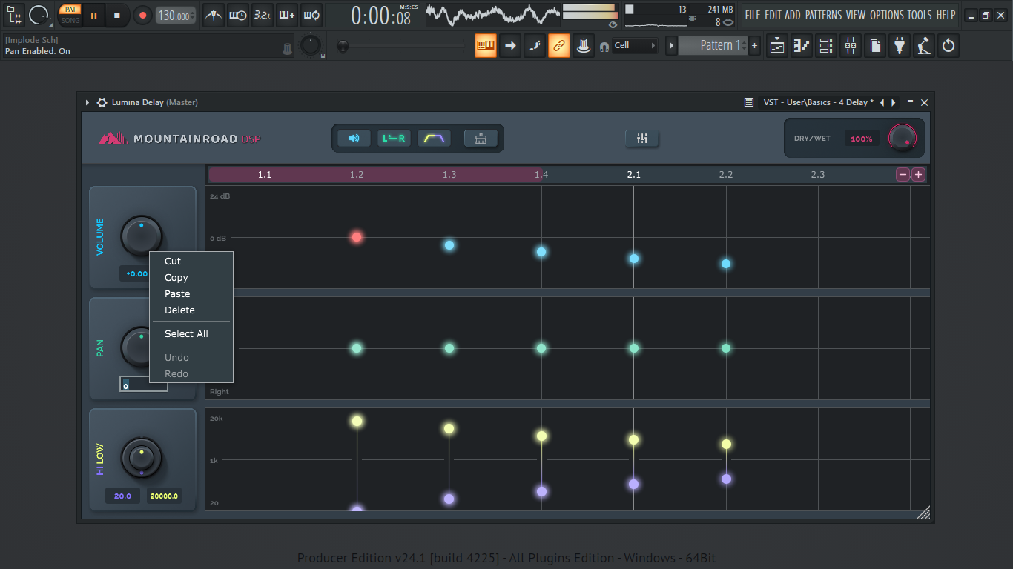The image size is (1013, 569).
Task: Toggle wait for input before recording icon
Action: click(237, 15)
